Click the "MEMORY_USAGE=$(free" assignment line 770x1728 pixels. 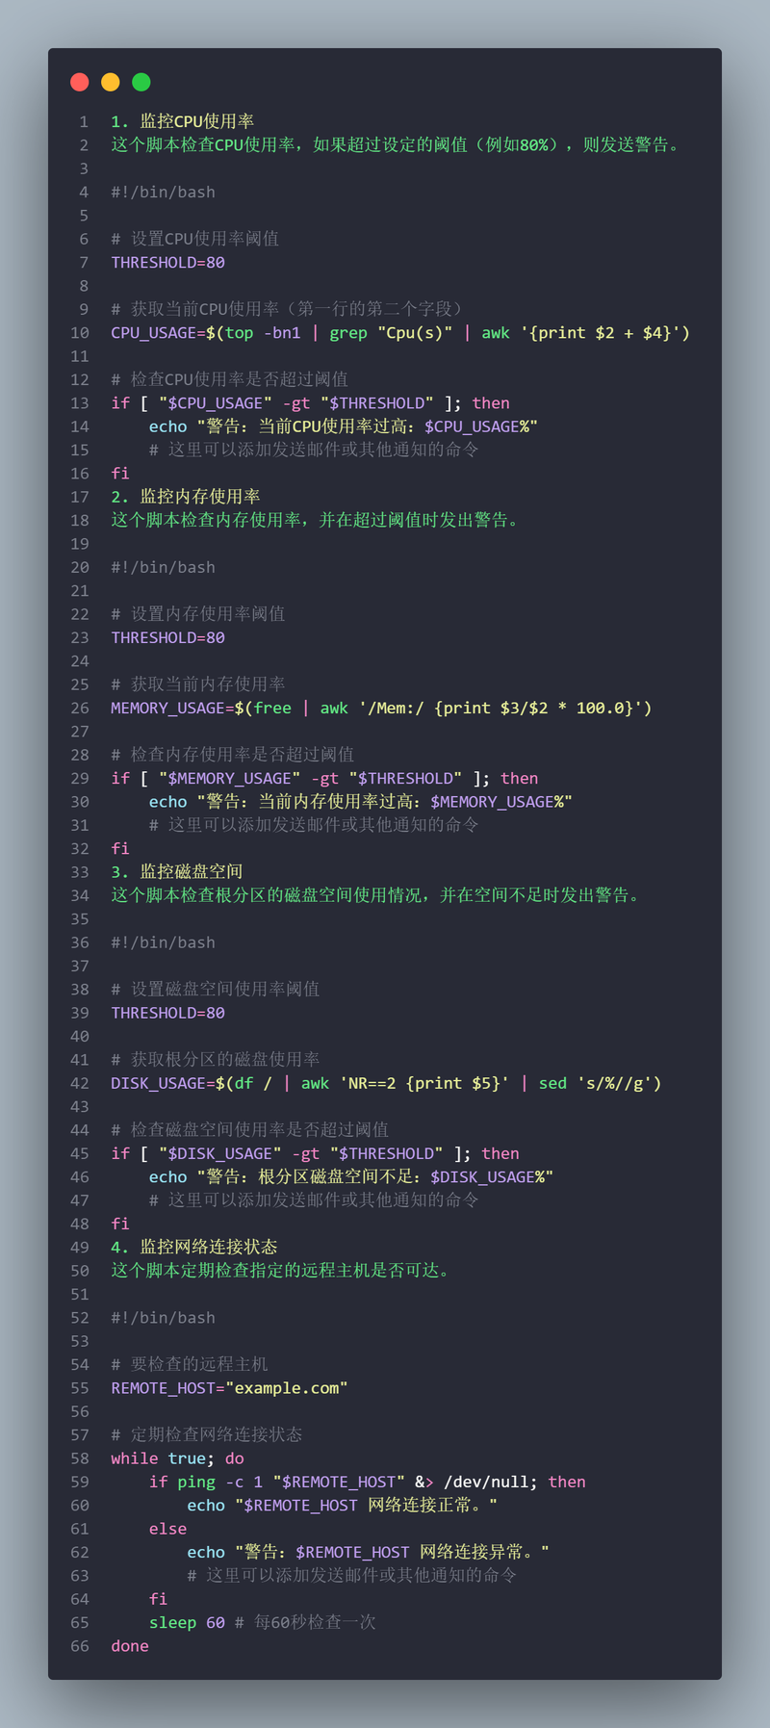pyautogui.click(x=381, y=708)
